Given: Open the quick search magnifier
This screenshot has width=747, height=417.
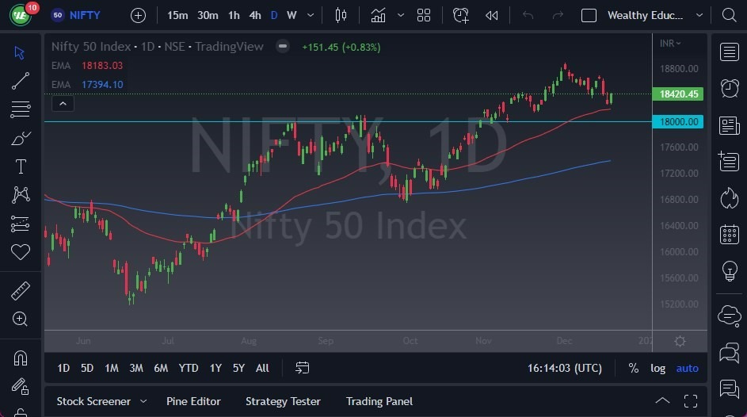Looking at the screenshot, I should [x=729, y=15].
